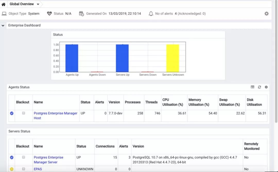Click the UNKNOWN status cell of EPAS
The width and height of the screenshot is (278, 172).
(x=85, y=169)
